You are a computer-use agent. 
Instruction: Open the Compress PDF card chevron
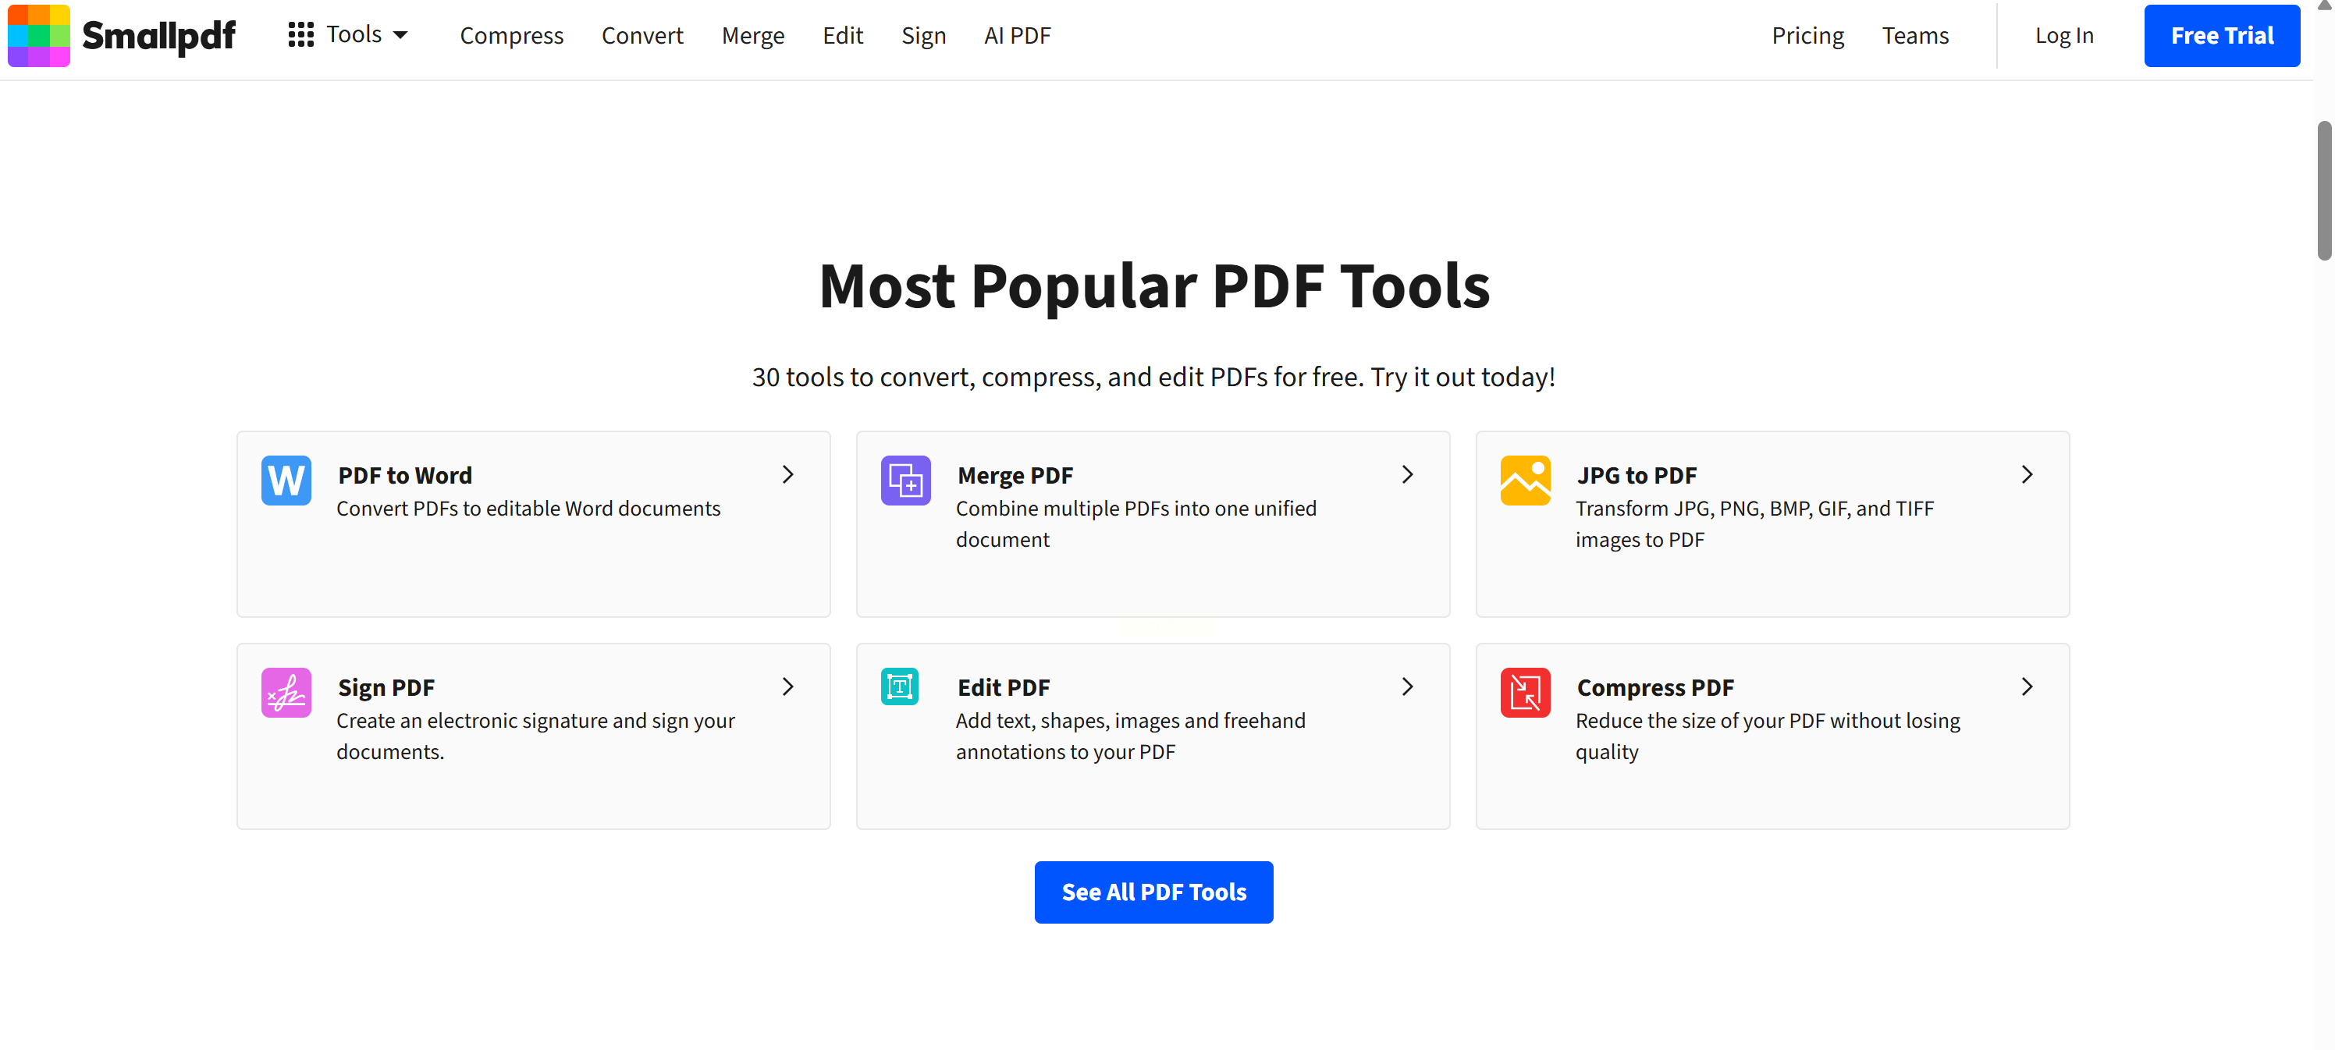pos(2027,686)
